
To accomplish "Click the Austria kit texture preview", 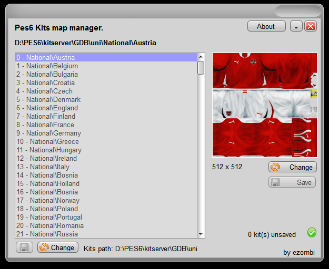I will tap(265, 105).
